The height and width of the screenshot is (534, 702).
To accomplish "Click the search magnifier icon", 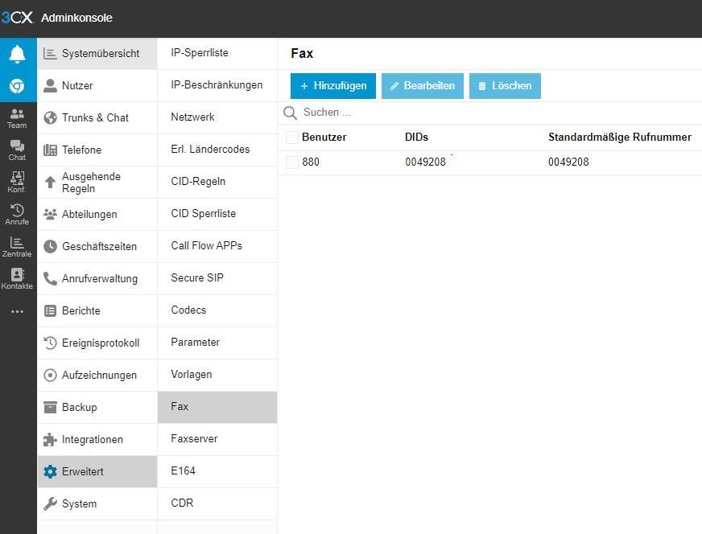I will click(290, 113).
